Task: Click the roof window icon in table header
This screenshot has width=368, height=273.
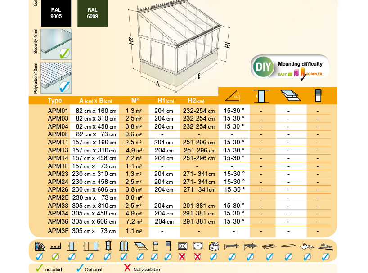Action: coord(290,95)
